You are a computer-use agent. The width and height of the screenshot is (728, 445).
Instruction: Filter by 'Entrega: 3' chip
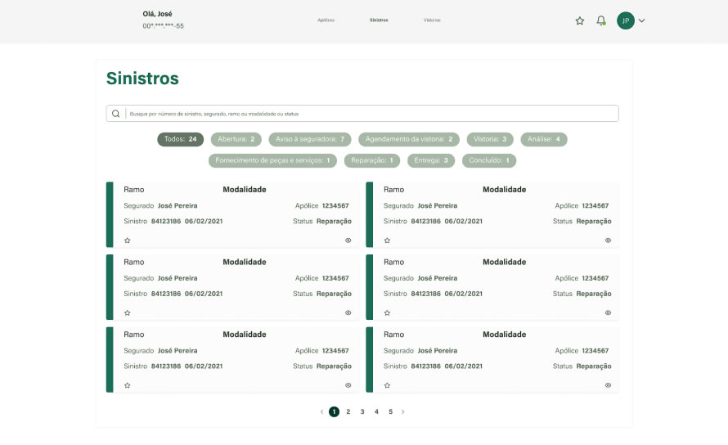(431, 160)
